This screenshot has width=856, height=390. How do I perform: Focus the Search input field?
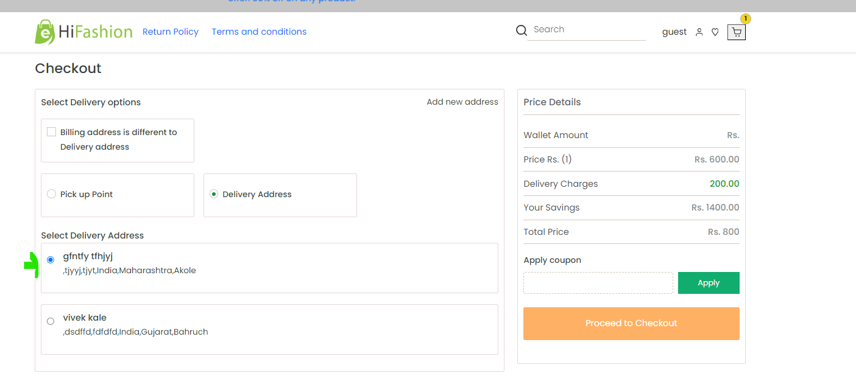click(x=586, y=29)
